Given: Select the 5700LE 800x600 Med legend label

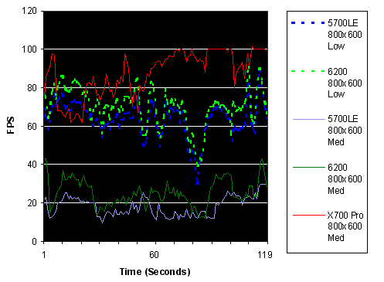Looking at the screenshot, I should [x=345, y=131].
